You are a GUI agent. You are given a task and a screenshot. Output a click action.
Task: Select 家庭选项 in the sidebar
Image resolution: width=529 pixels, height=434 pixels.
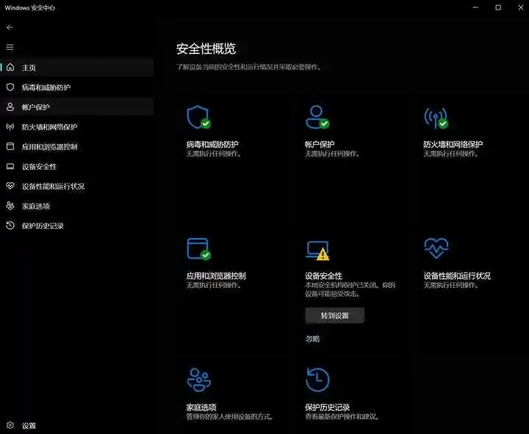(77, 206)
